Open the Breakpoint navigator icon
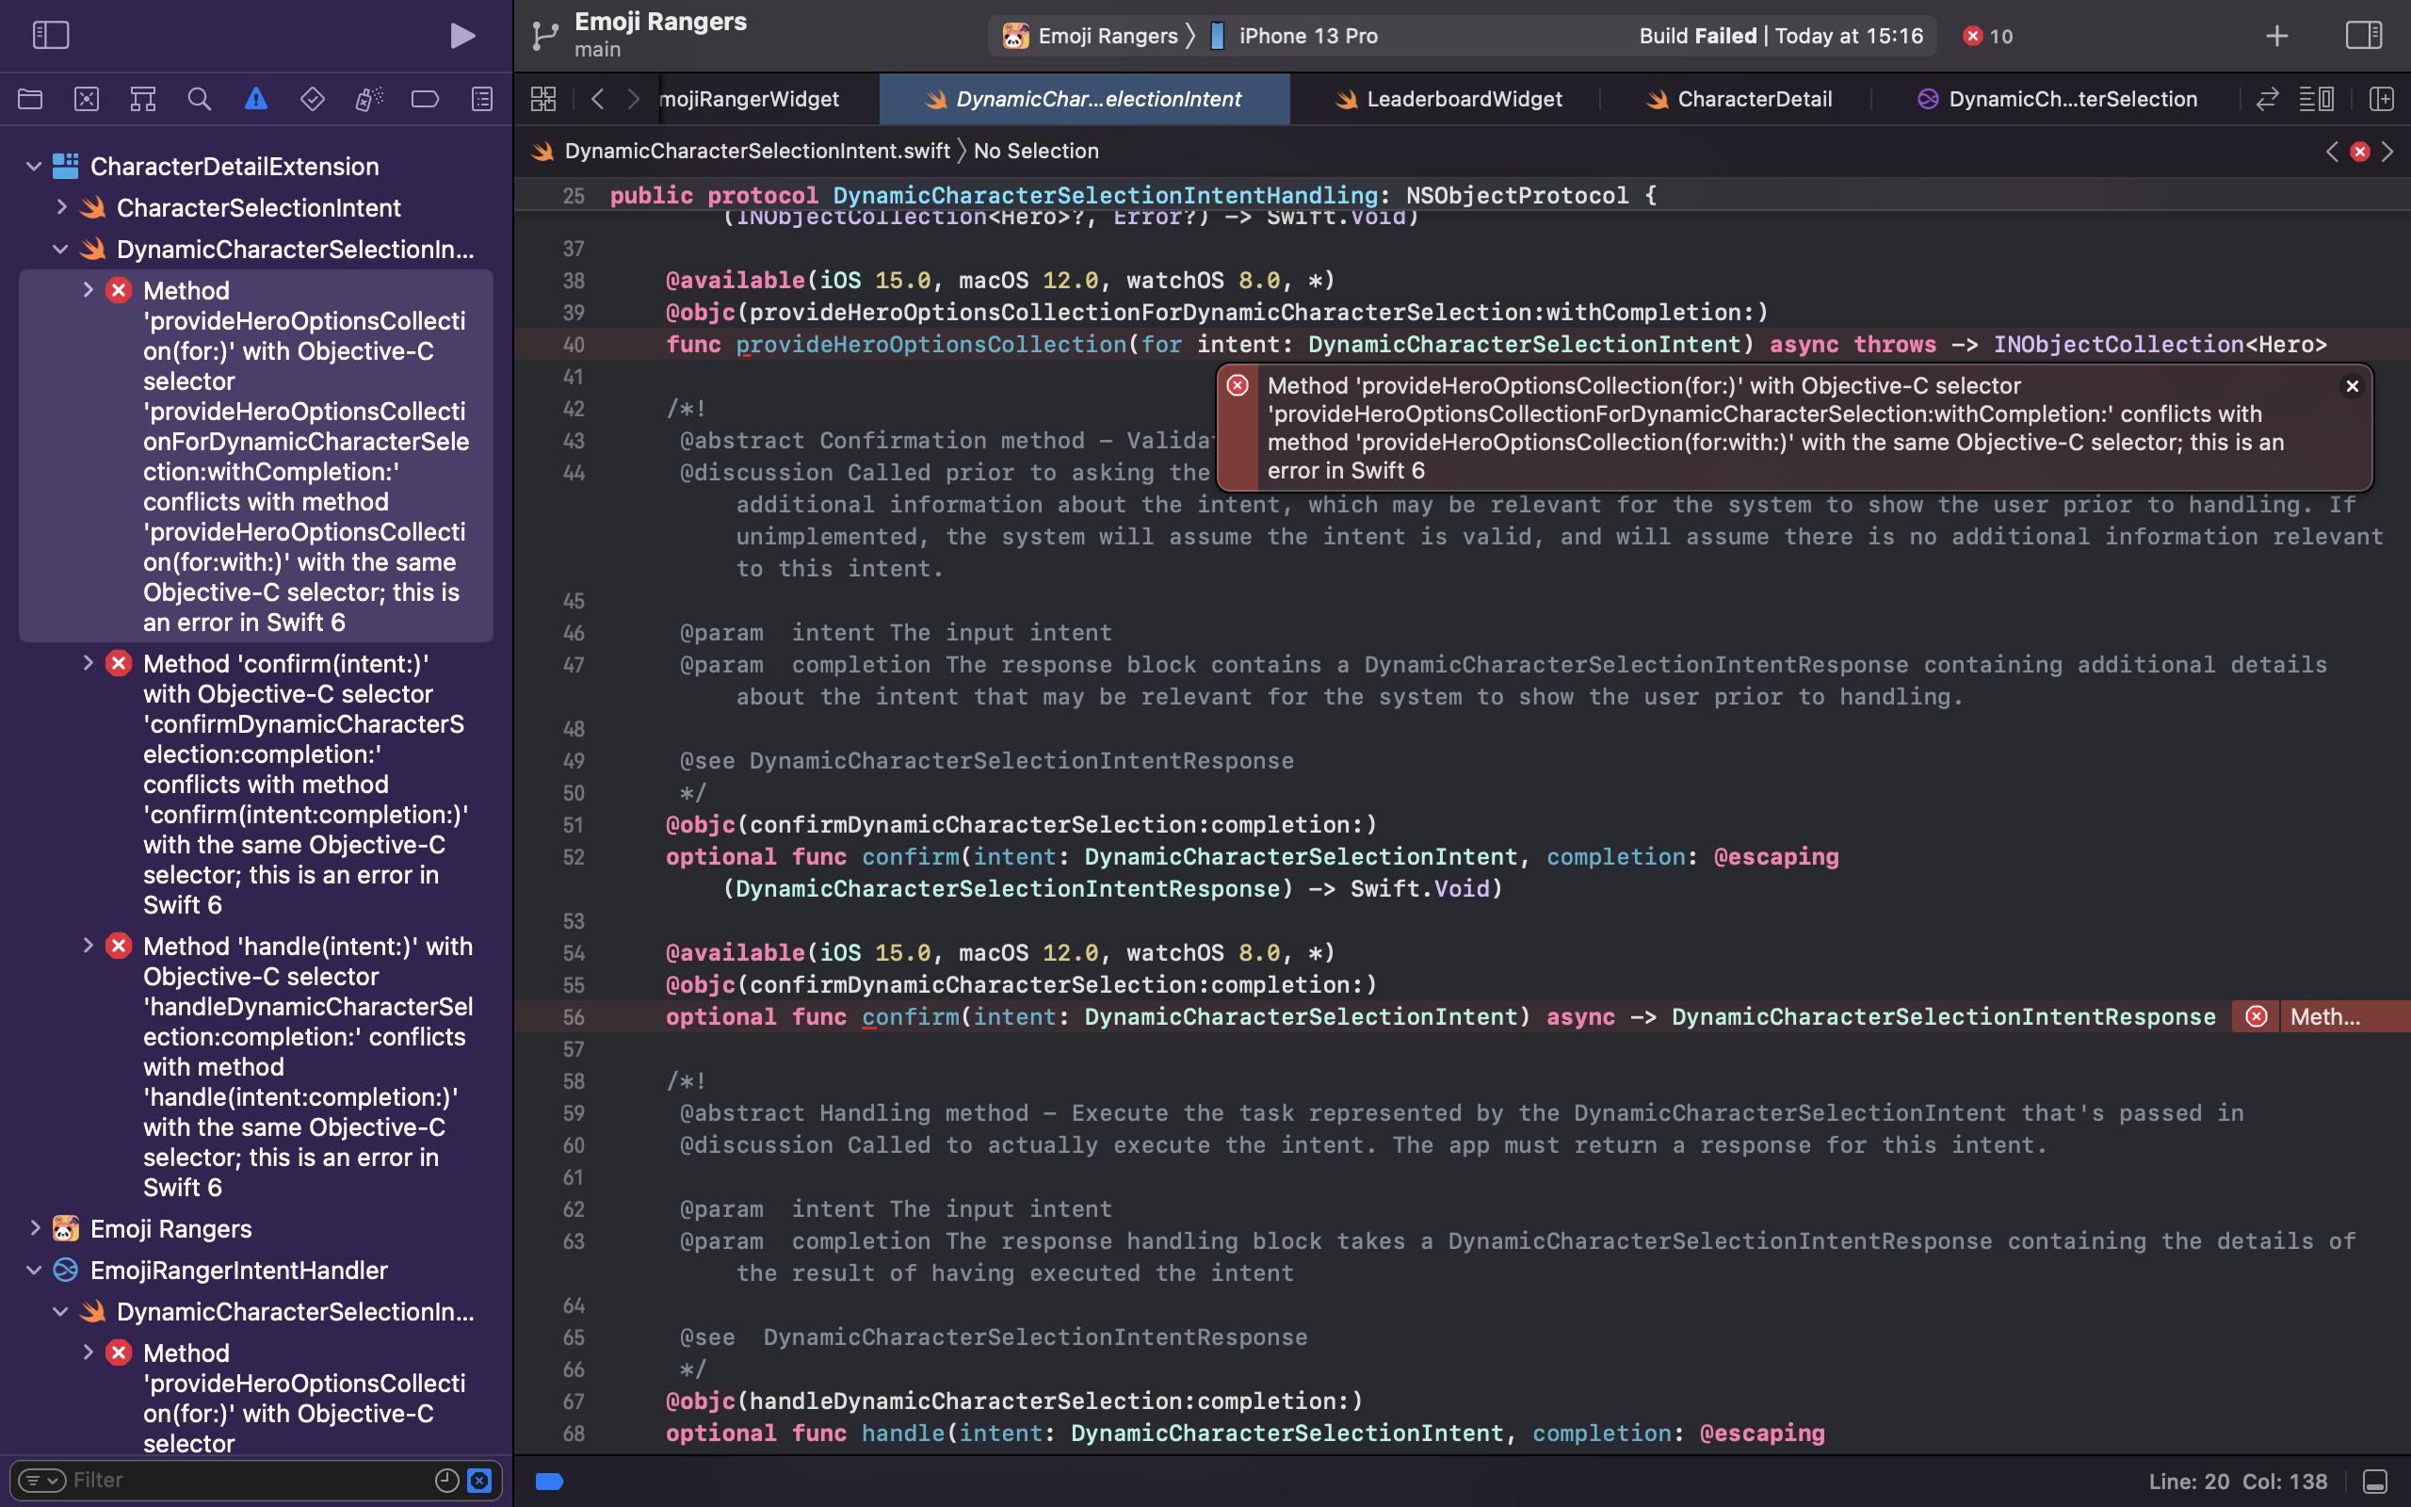Viewport: 2411px width, 1507px height. point(426,99)
